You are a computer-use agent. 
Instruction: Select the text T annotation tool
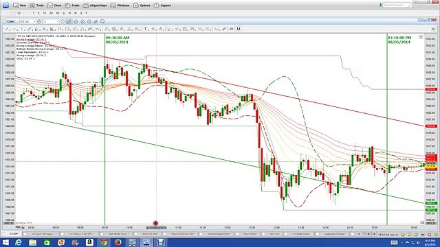click(x=145, y=29)
